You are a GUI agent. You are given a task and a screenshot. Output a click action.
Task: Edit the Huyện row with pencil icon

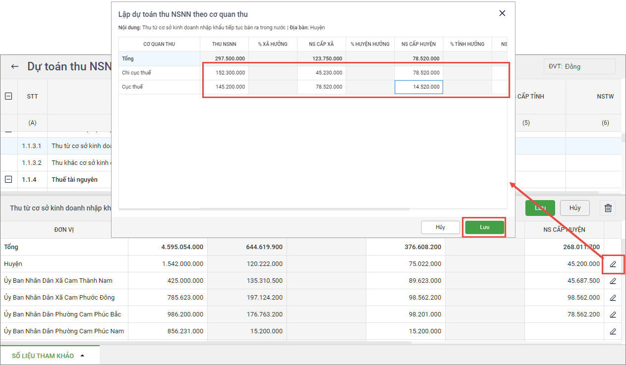point(613,264)
